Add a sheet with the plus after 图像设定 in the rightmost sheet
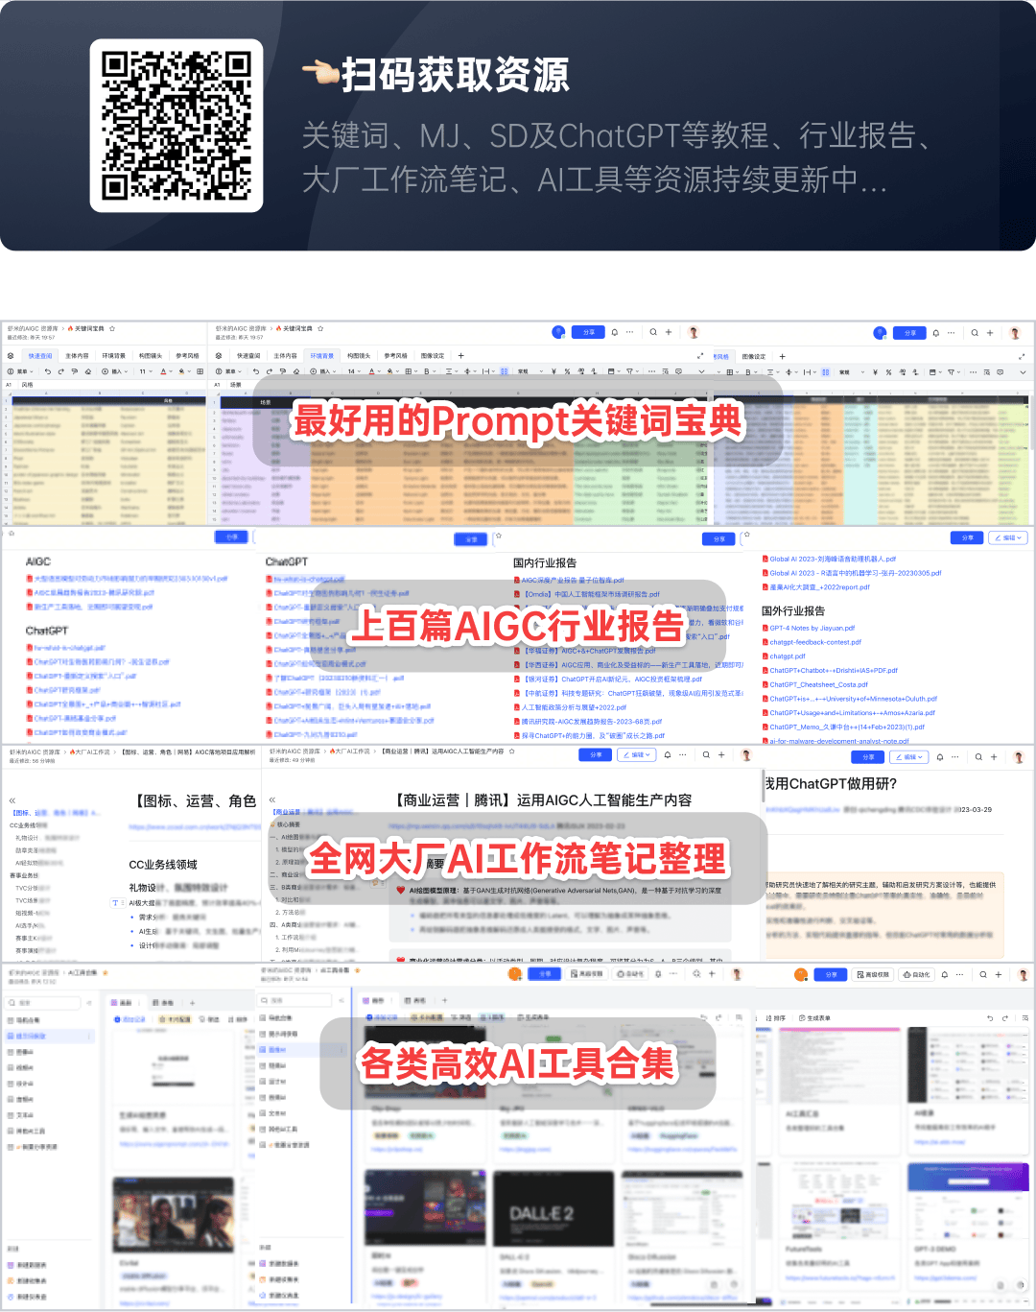Image resolution: width=1036 pixels, height=1312 pixels. click(x=782, y=356)
